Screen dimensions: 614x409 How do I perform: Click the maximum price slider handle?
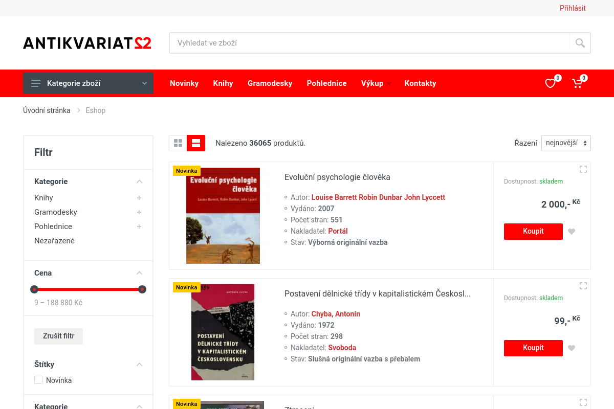tap(142, 289)
